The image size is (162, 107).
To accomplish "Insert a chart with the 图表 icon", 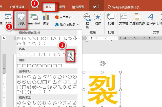I will [46, 19].
